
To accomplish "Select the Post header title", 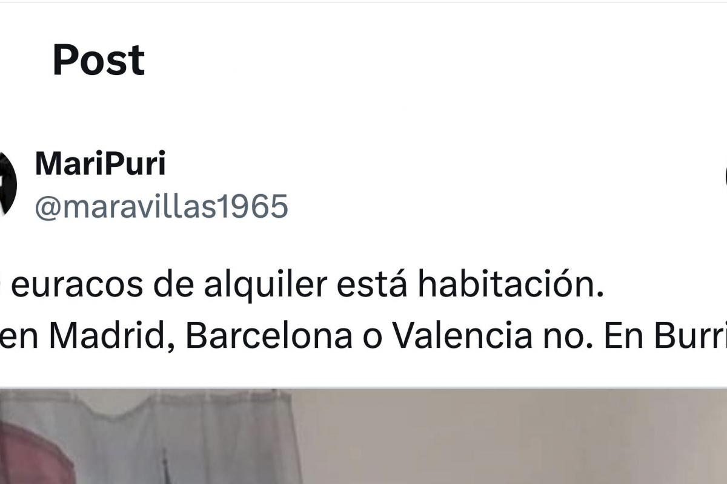I will coord(98,60).
